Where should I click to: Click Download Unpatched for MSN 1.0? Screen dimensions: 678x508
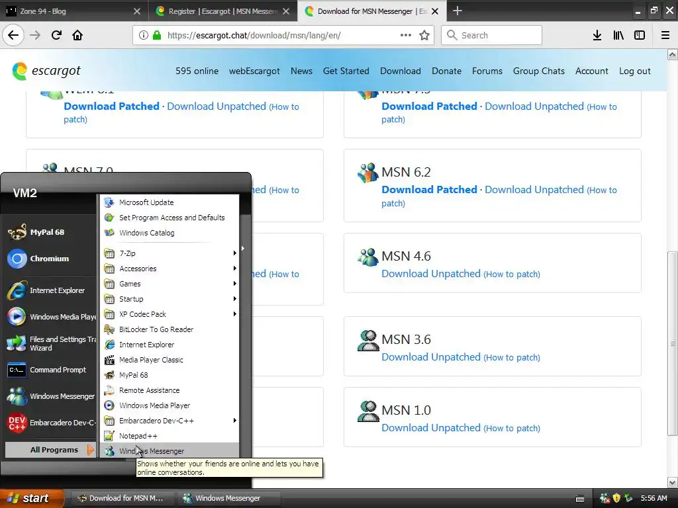click(x=431, y=428)
